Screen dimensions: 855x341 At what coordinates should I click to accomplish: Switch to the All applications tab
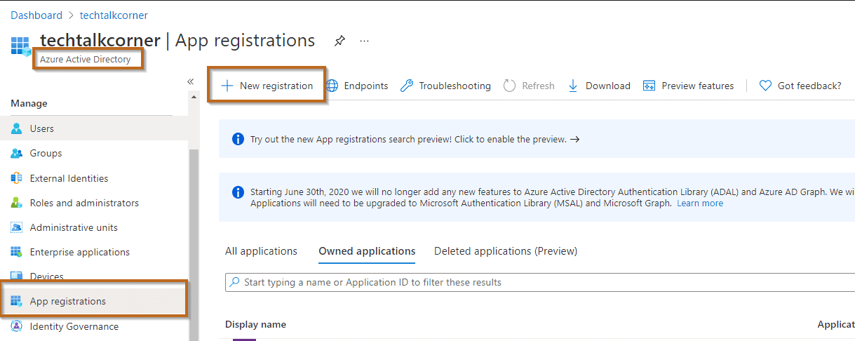coord(261,251)
